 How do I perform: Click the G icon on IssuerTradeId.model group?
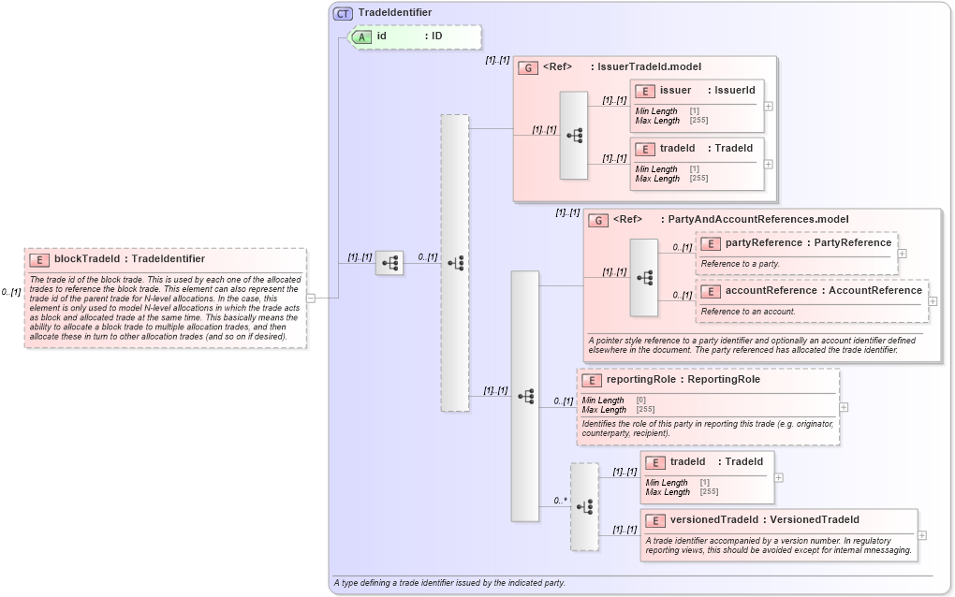[x=526, y=66]
